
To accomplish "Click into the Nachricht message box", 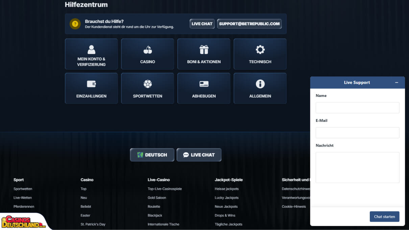I will (x=358, y=168).
